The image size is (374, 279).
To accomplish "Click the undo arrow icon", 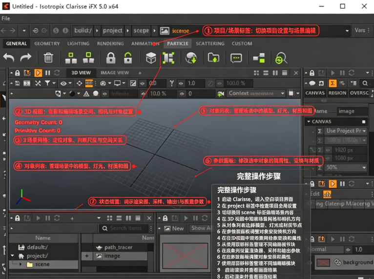I will tap(9, 58).
